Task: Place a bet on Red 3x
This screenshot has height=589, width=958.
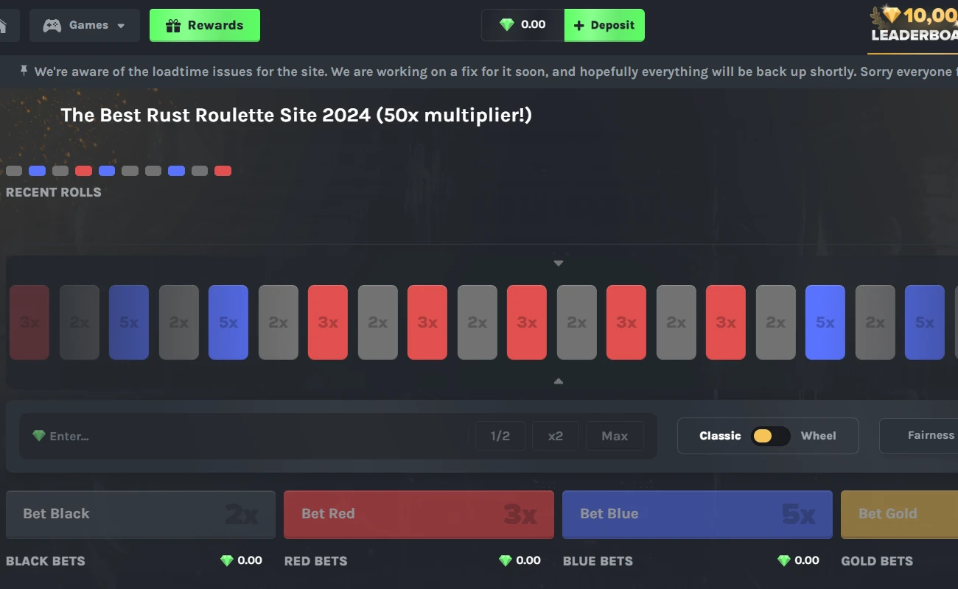Action: tap(419, 514)
